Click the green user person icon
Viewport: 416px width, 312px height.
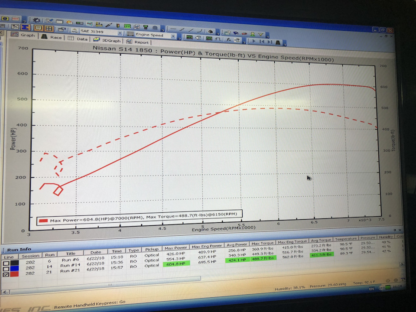(253, 34)
